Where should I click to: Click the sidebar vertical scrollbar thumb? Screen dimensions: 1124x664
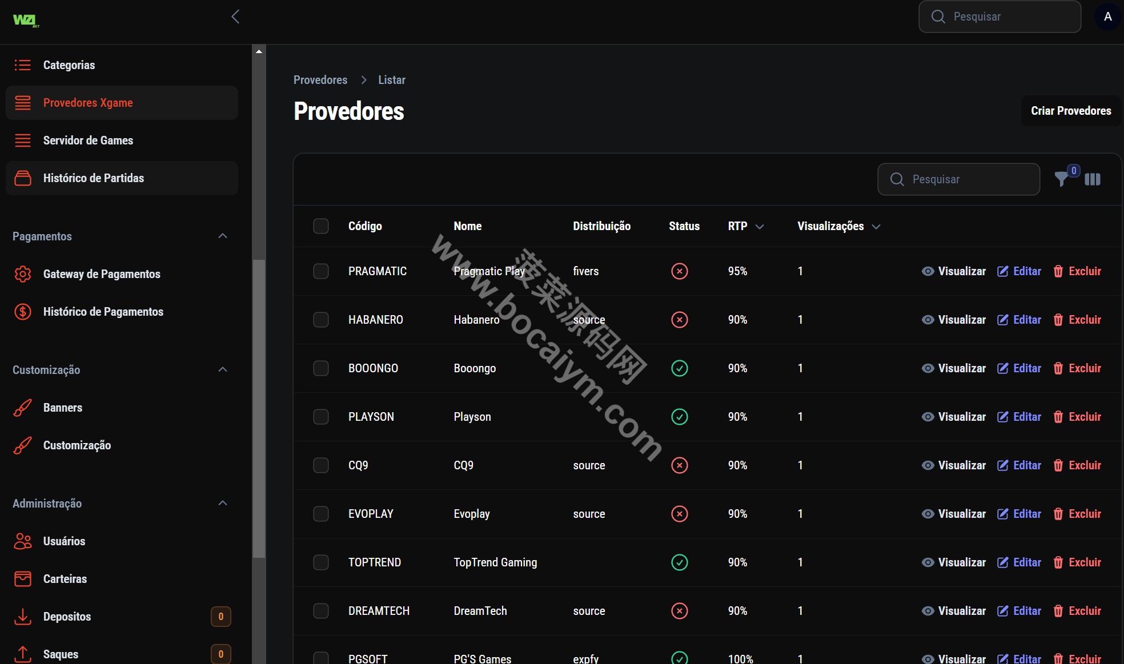click(x=259, y=408)
